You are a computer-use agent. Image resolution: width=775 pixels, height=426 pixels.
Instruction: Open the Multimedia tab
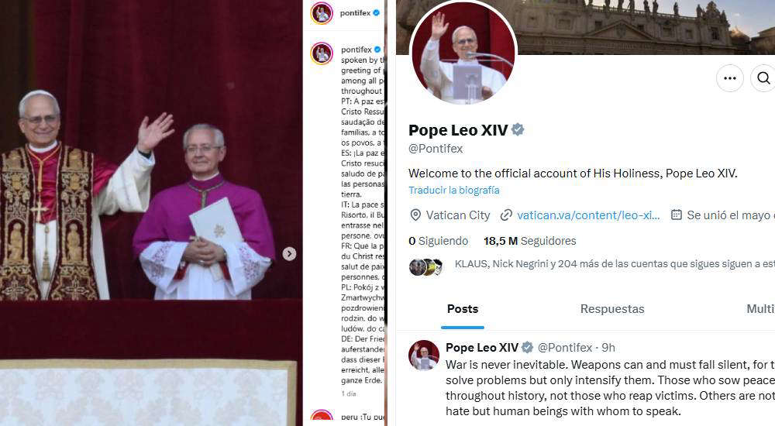pyautogui.click(x=760, y=309)
